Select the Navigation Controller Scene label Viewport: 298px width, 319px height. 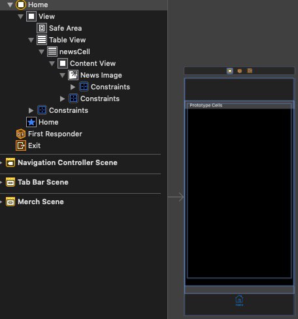(x=67, y=162)
